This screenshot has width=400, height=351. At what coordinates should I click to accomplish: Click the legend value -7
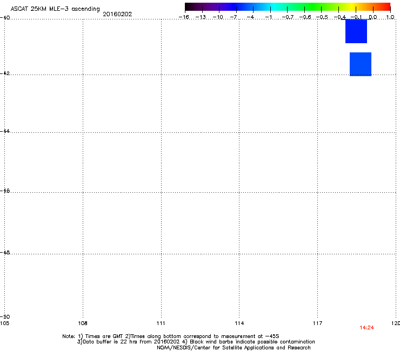click(x=234, y=17)
